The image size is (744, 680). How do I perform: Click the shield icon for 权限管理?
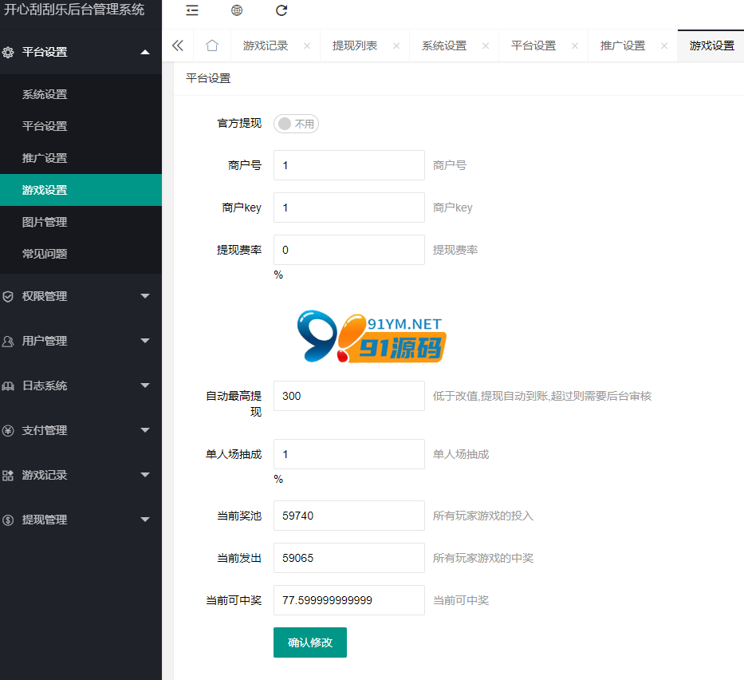(8, 297)
